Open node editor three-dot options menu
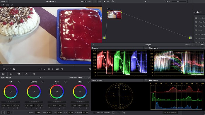 [190, 1]
